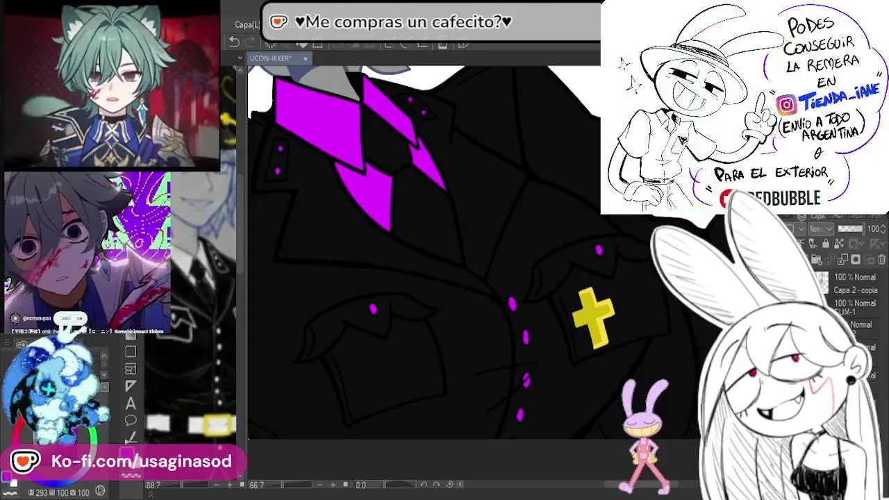Select the triangle Ruler tool

point(131,386)
